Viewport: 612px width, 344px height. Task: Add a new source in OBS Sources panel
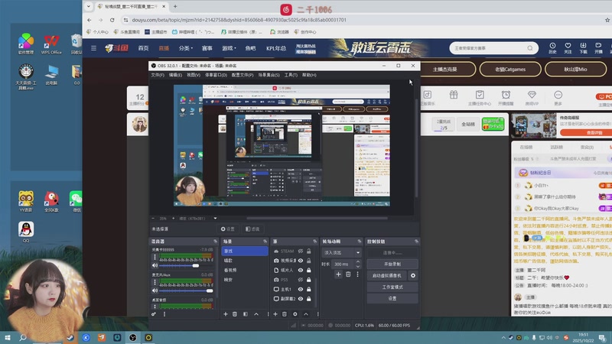pyautogui.click(x=275, y=314)
